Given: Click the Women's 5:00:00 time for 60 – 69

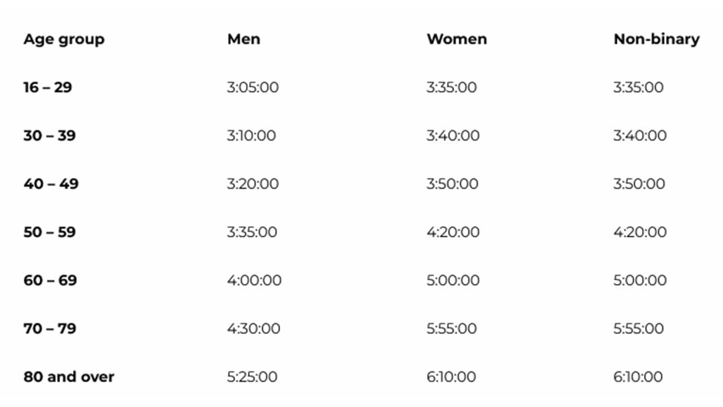Looking at the screenshot, I should 453,280.
